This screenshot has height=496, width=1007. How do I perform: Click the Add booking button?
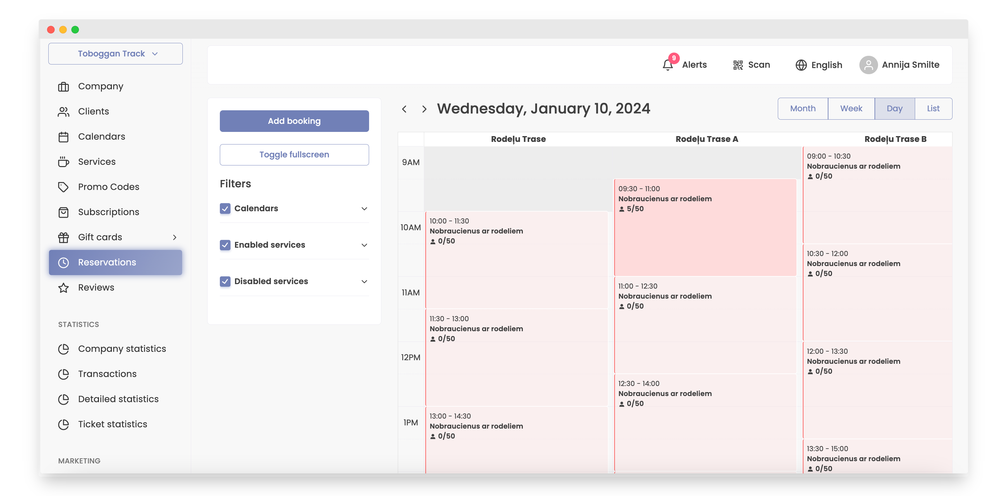tap(294, 121)
